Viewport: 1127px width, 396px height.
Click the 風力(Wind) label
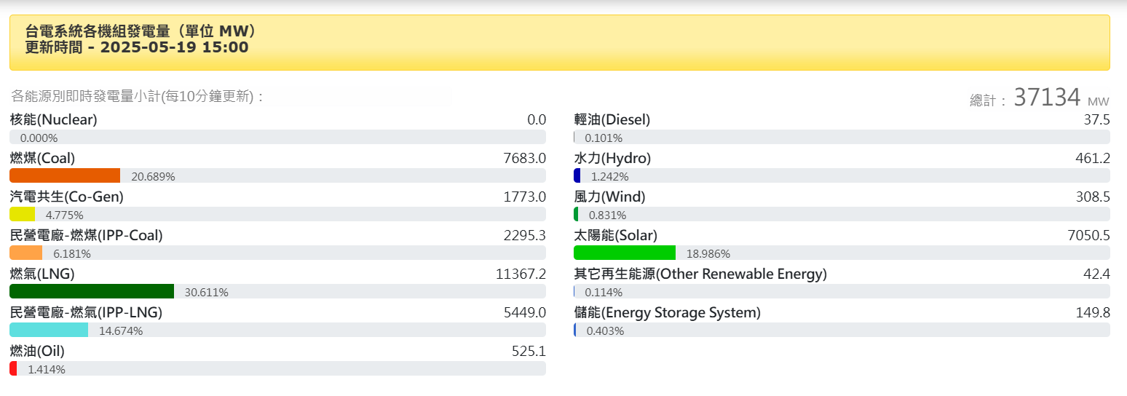click(609, 197)
